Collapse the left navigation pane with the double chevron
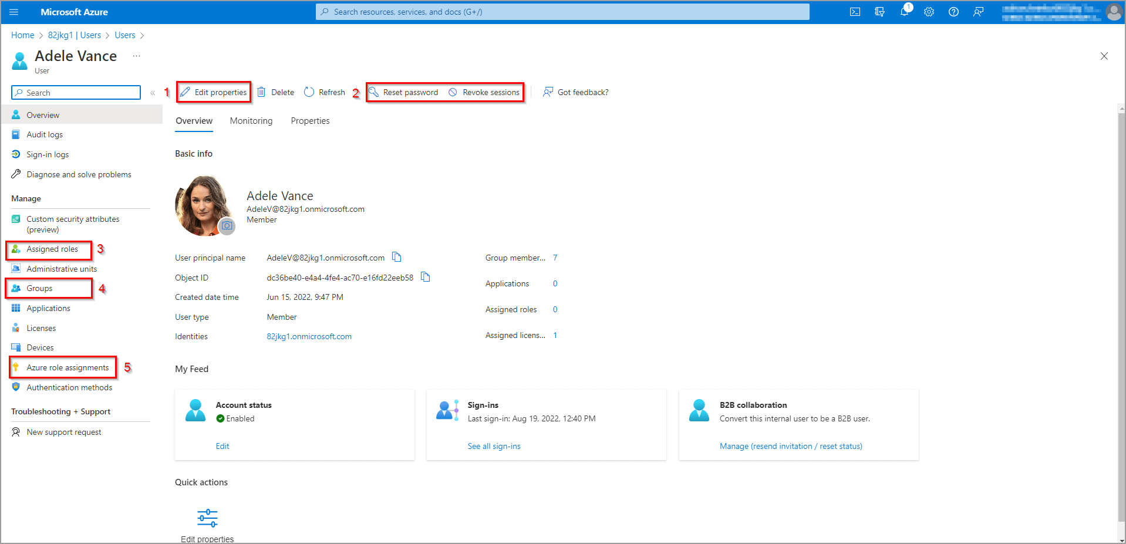The width and height of the screenshot is (1126, 544). [153, 93]
